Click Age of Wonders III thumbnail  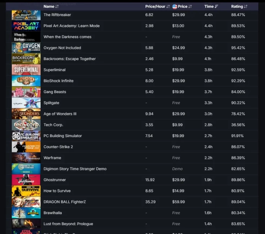[x=26, y=114]
